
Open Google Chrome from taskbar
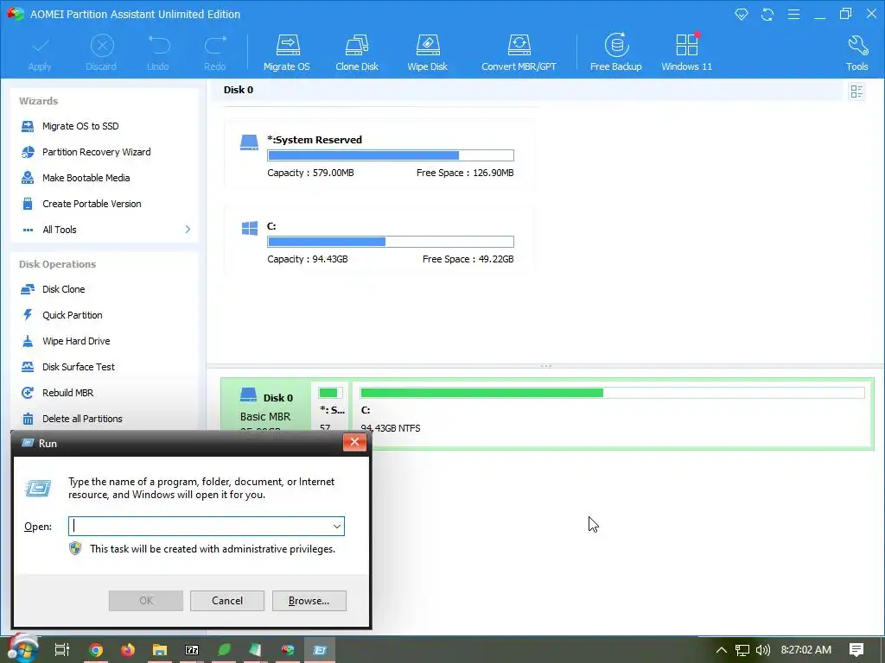click(x=95, y=650)
